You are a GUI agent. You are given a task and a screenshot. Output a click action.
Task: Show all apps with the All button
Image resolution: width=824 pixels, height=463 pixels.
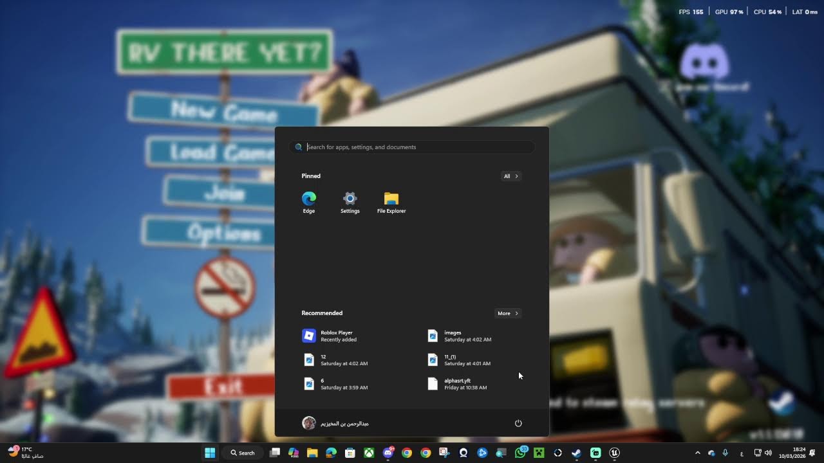[510, 176]
